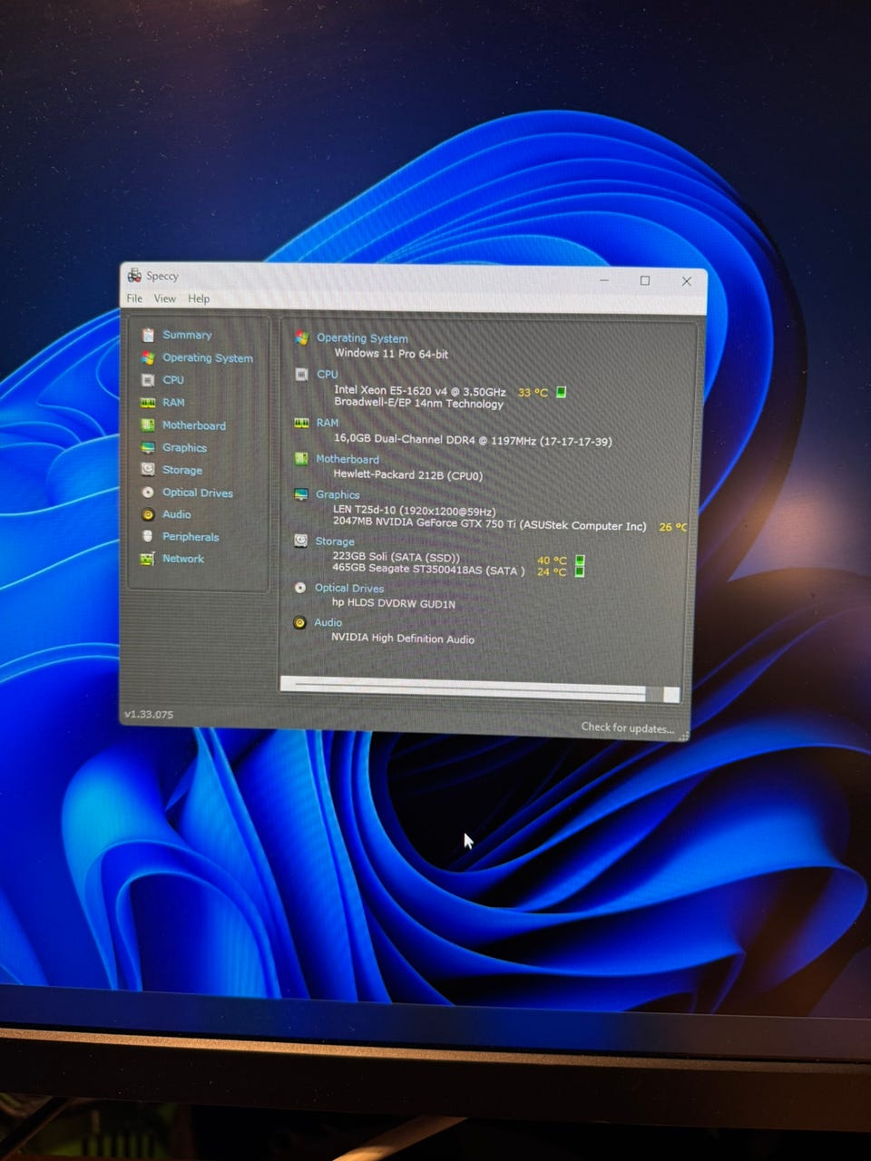Click the Network icon in sidebar
Viewport: 871px width, 1161px height.
(147, 559)
